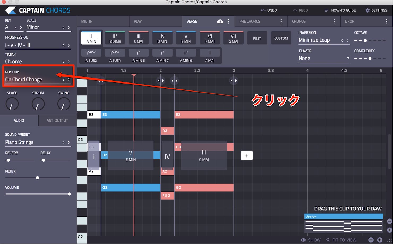The image size is (393, 244).
Task: Advance Scale with right arrow
Action: coord(69,27)
